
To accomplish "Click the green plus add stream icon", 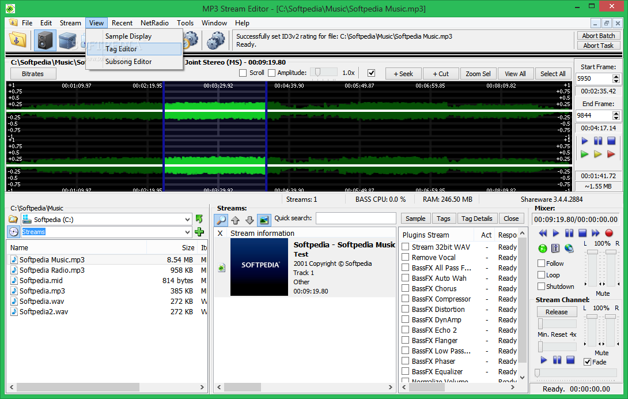I will 199,232.
